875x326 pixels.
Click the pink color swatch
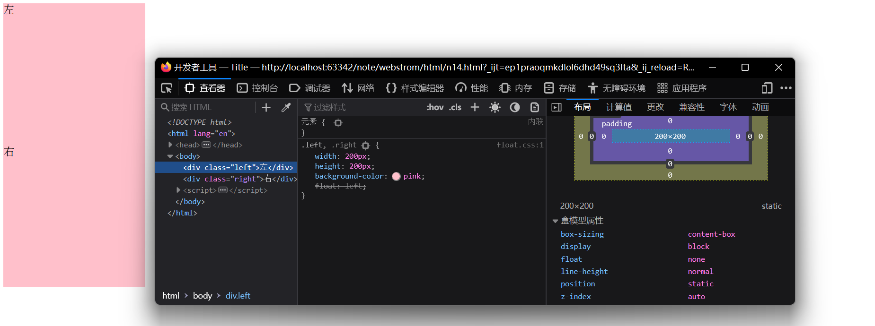(x=396, y=176)
